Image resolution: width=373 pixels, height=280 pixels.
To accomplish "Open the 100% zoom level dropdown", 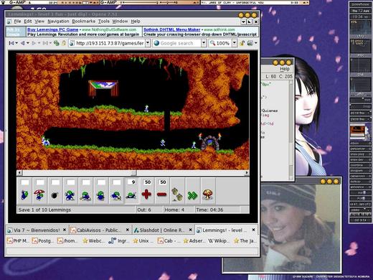I will [x=235, y=43].
